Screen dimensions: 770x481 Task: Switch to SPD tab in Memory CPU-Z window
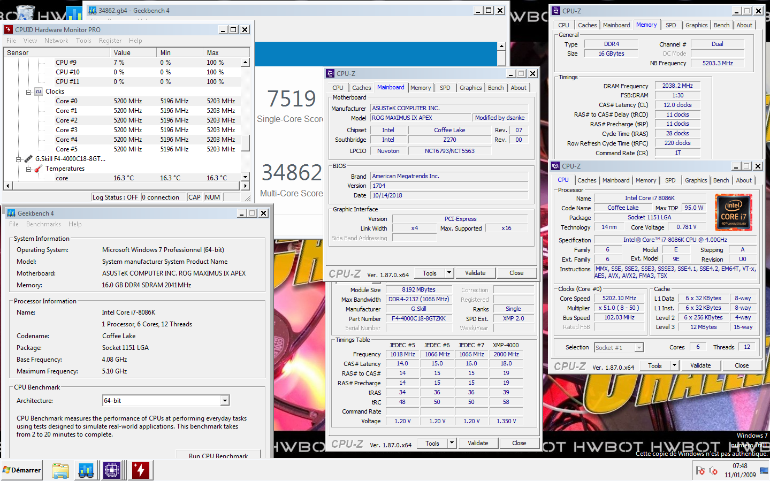pyautogui.click(x=670, y=25)
